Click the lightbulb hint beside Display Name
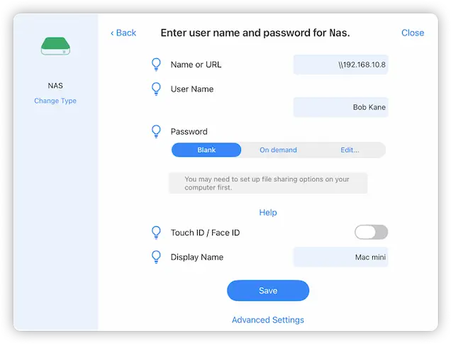The width and height of the screenshot is (451, 344). pyautogui.click(x=156, y=257)
